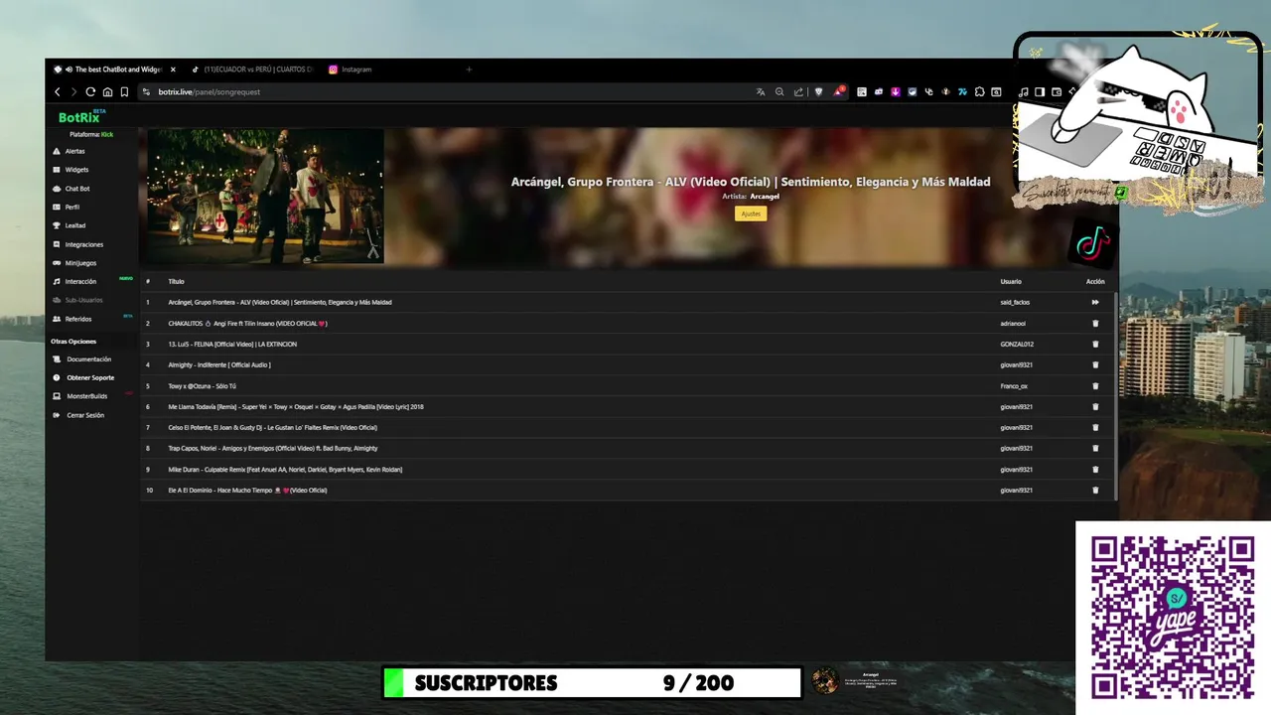Click the translate page icon
This screenshot has width=1271, height=715.
point(761,91)
